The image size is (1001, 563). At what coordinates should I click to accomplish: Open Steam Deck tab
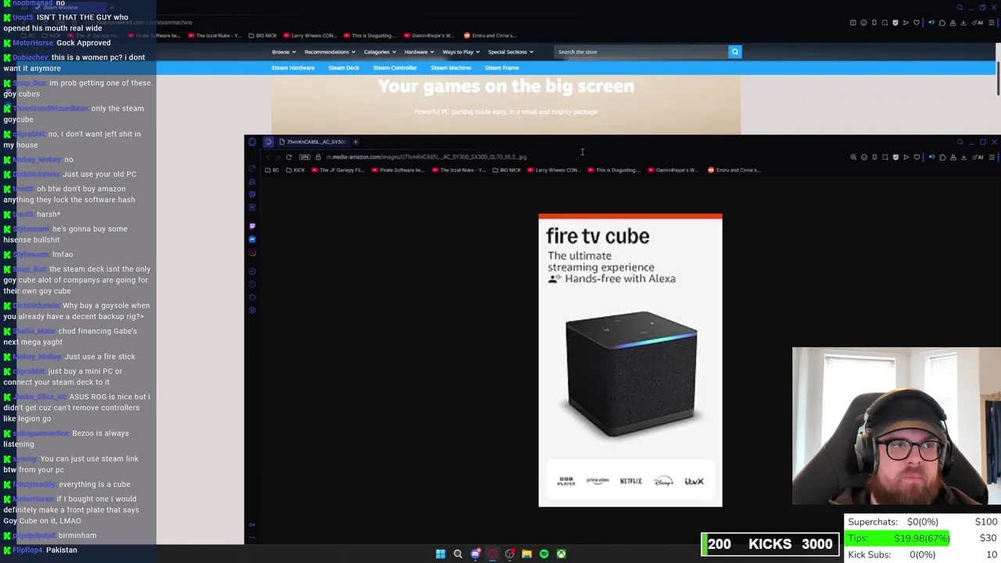pos(343,68)
